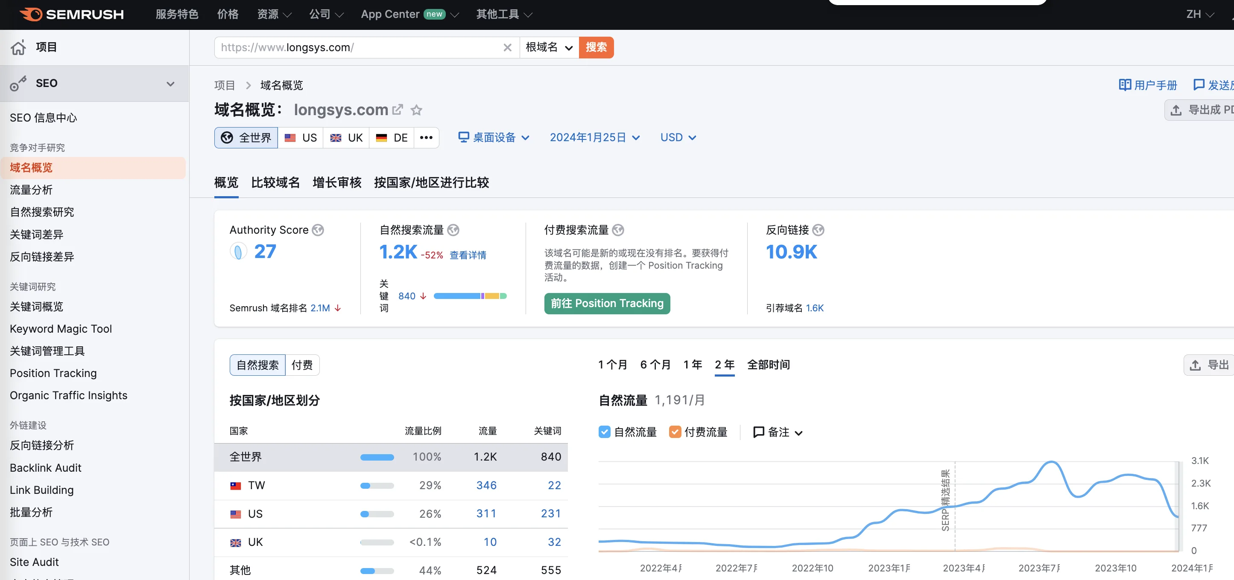1234x580 pixels.
Task: Switch to the 概览 tab
Action: click(x=226, y=183)
